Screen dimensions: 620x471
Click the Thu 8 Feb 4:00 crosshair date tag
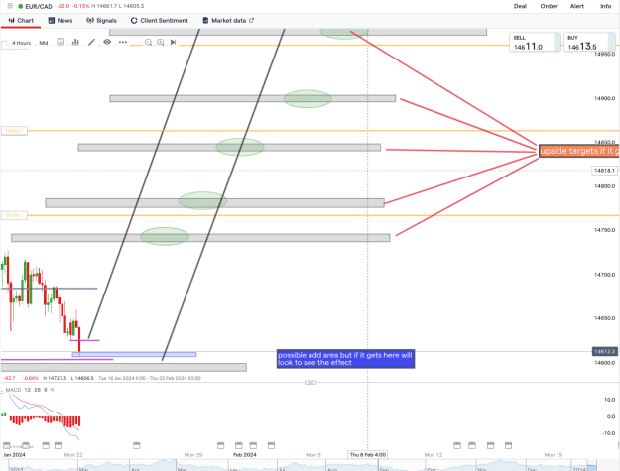367,455
